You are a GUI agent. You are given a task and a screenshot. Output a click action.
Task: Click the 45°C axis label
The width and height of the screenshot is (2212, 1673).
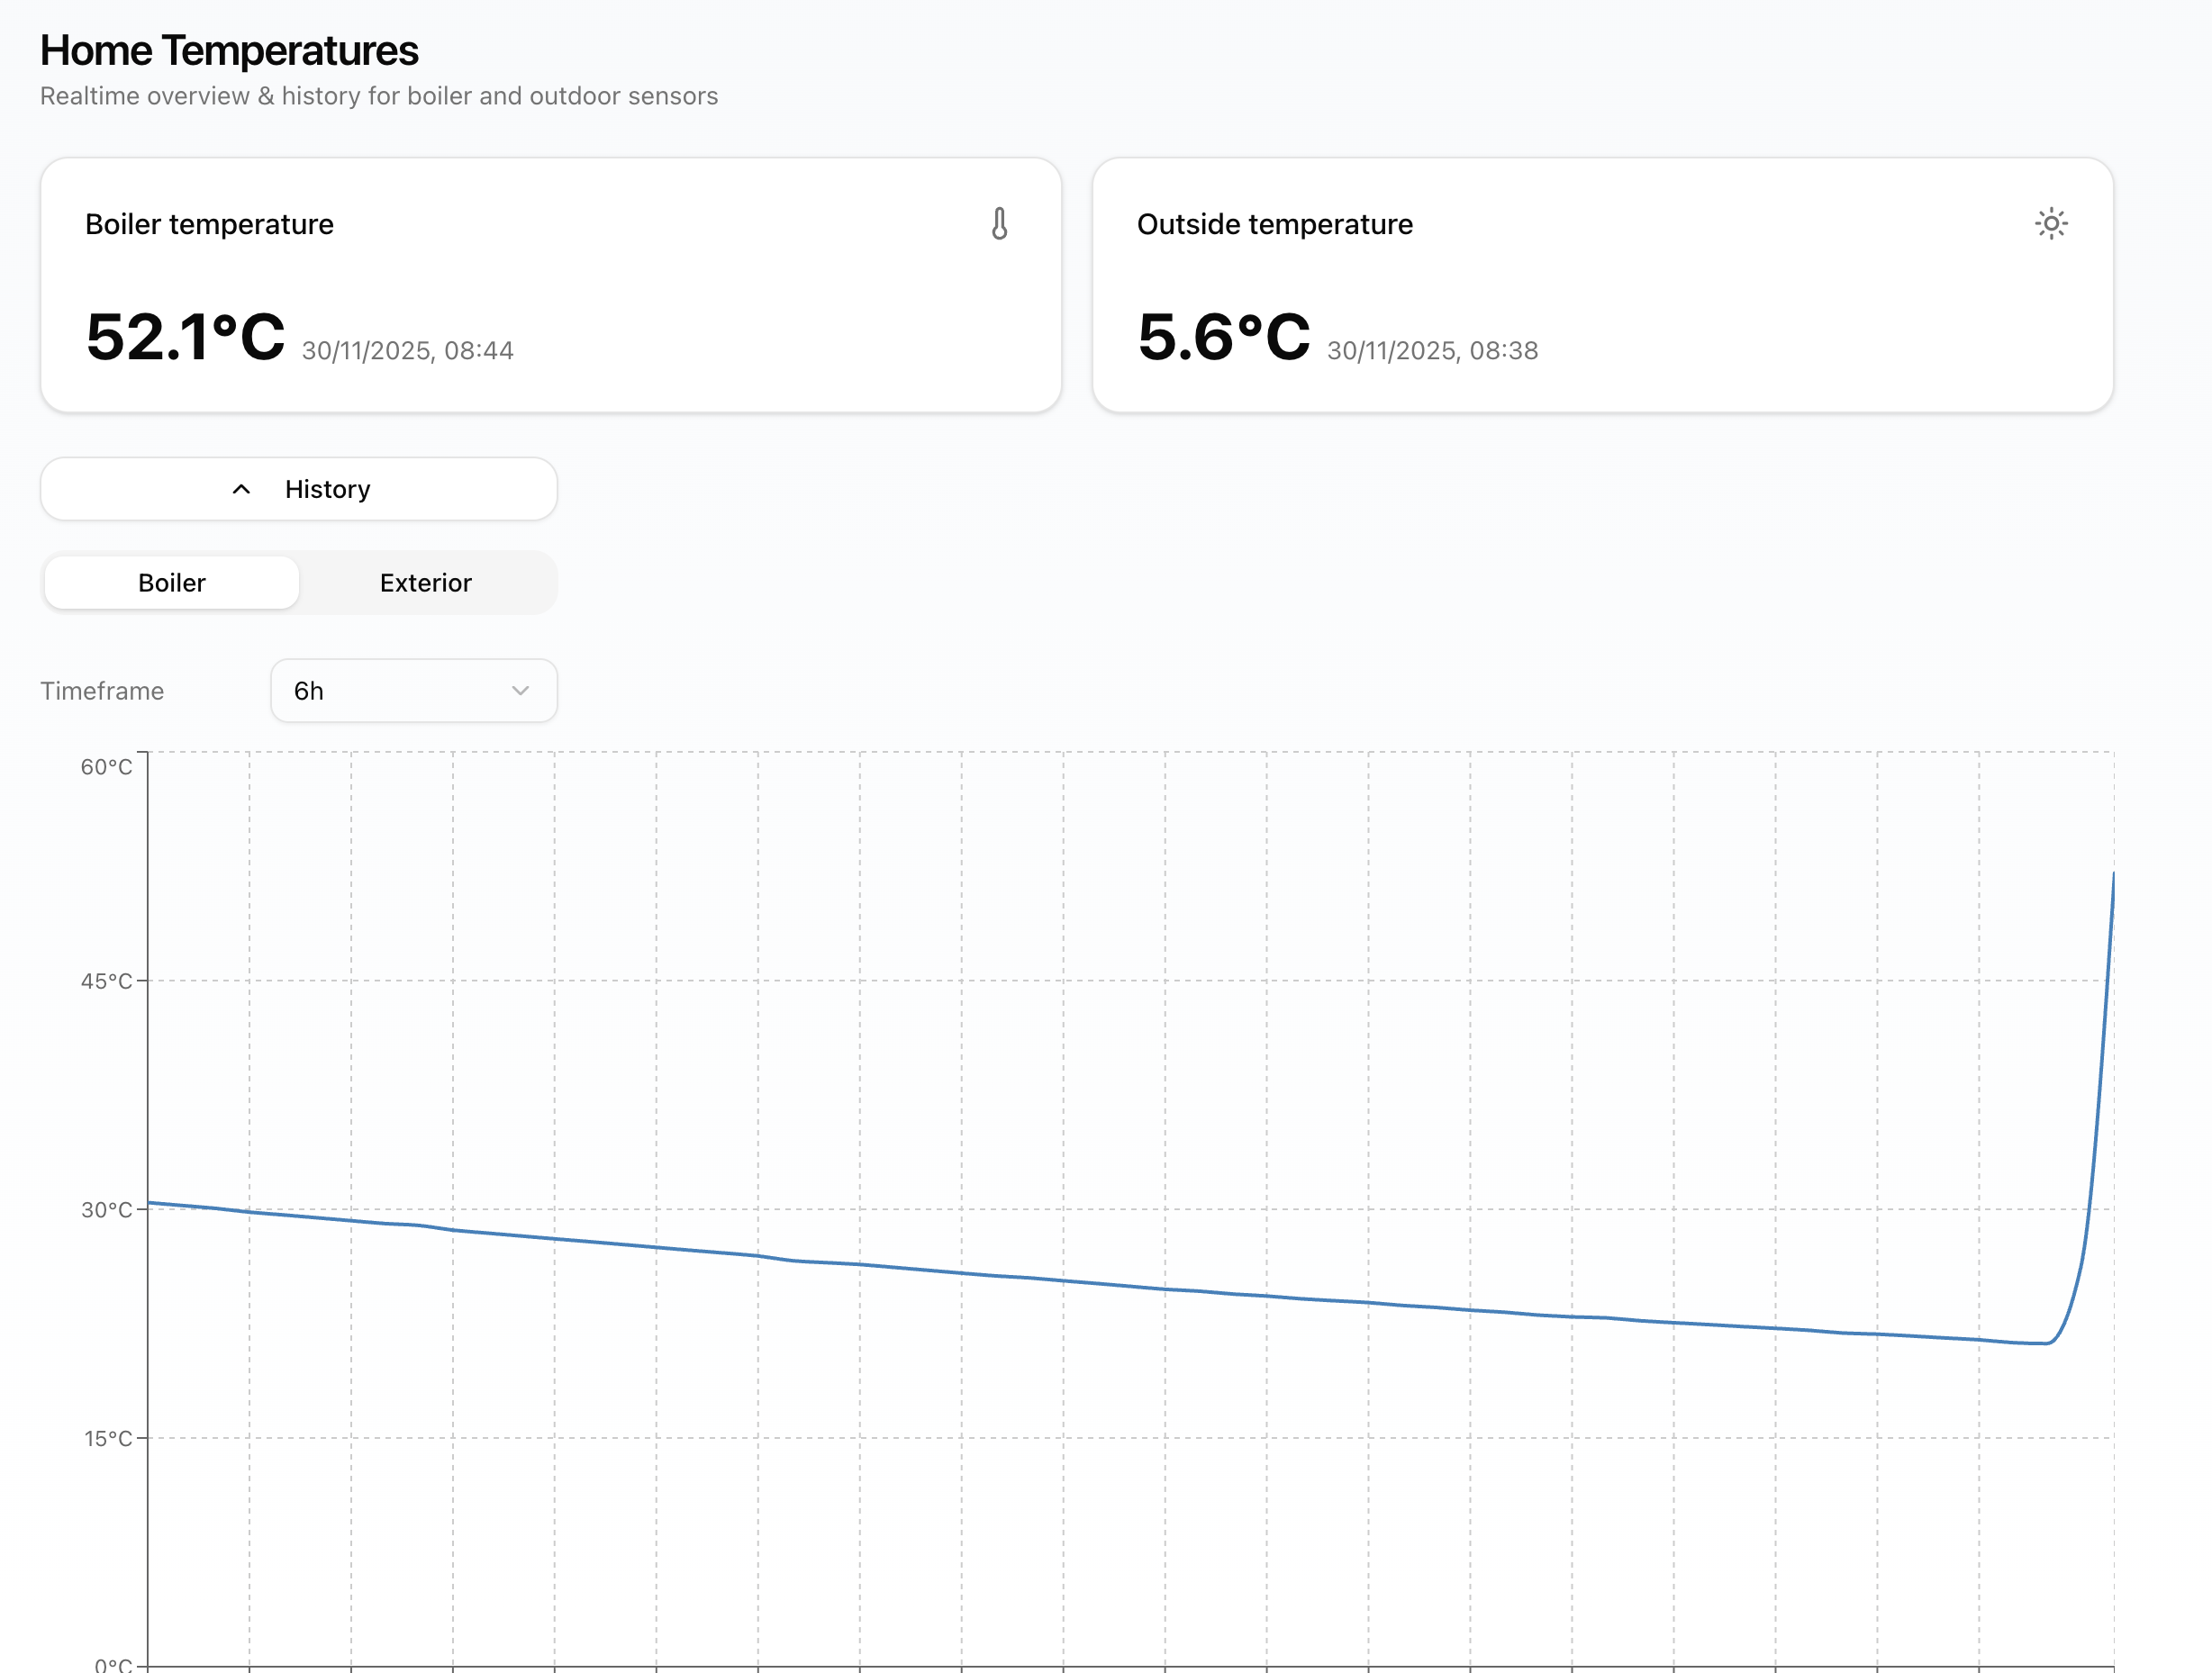pos(106,981)
